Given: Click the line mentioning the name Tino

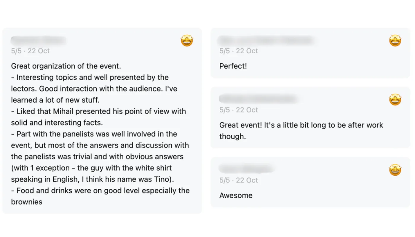Looking at the screenshot, I should pyautogui.click(x=92, y=179).
